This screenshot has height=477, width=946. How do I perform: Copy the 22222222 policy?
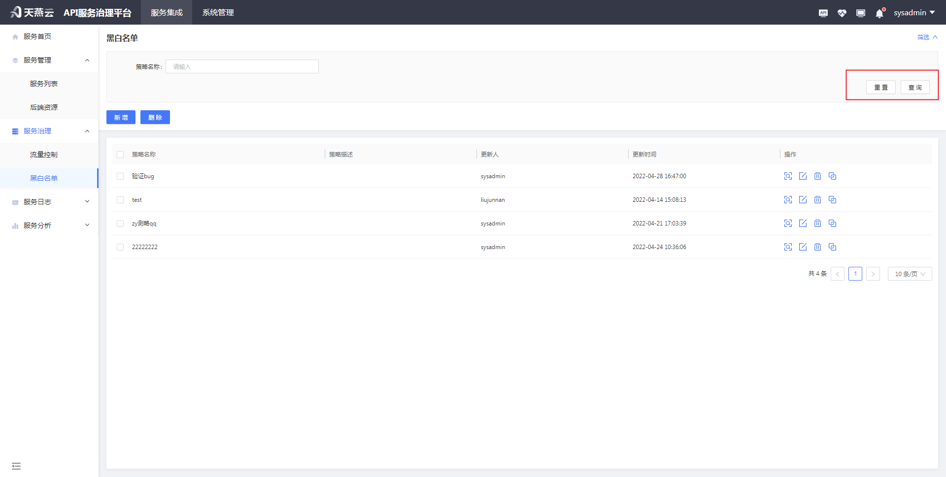click(832, 247)
